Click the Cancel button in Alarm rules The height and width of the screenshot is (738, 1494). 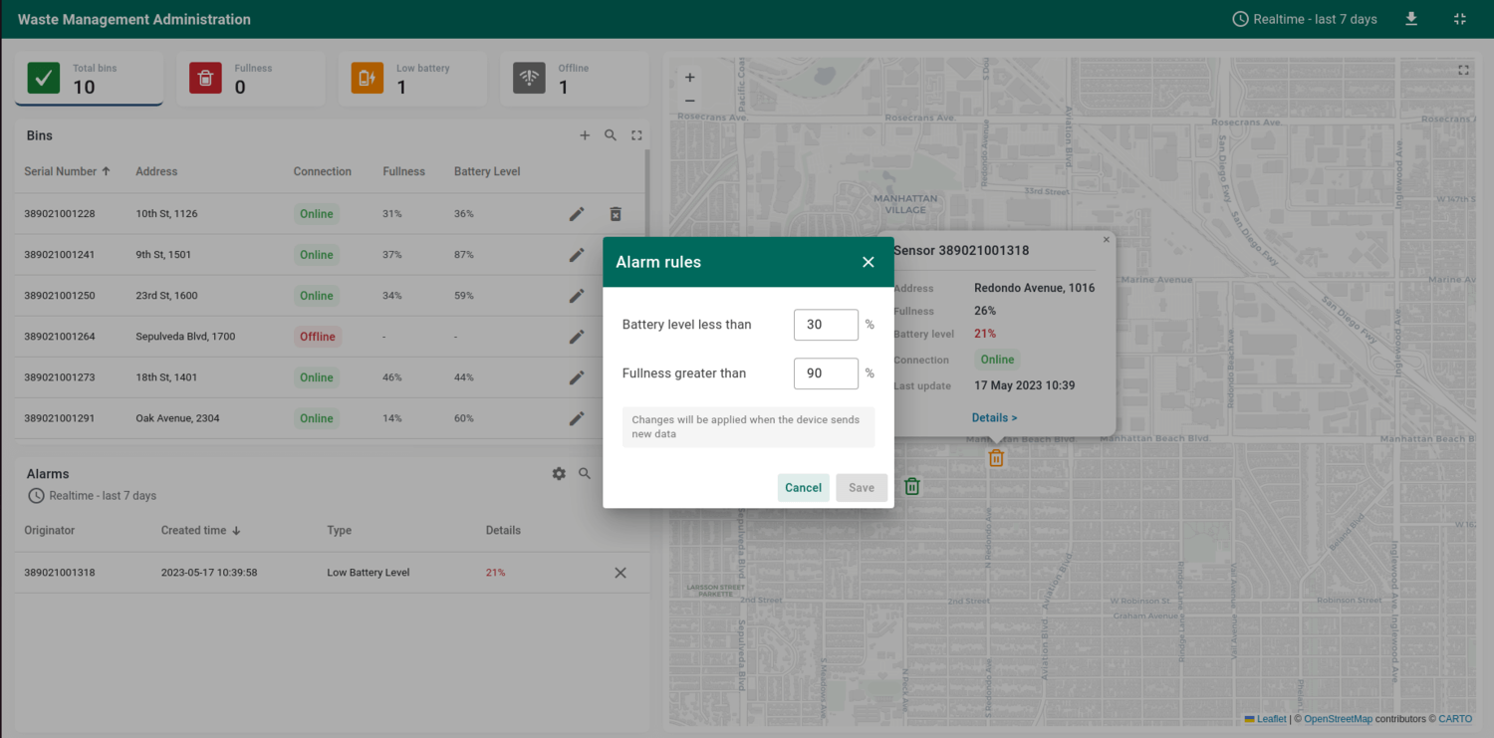[803, 487]
